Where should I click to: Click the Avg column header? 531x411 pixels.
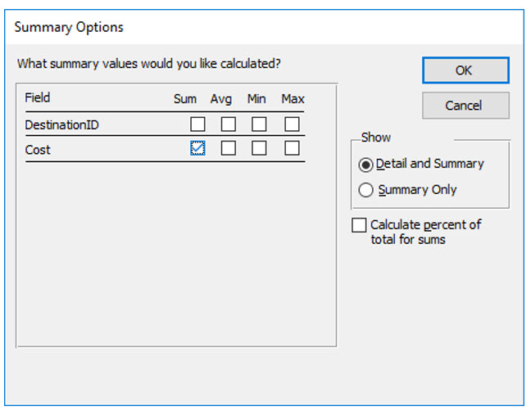221,99
